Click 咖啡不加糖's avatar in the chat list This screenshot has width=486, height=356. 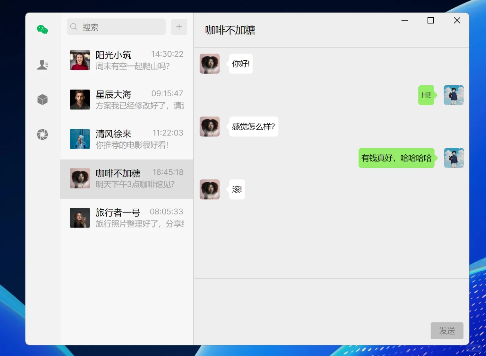pyautogui.click(x=80, y=178)
